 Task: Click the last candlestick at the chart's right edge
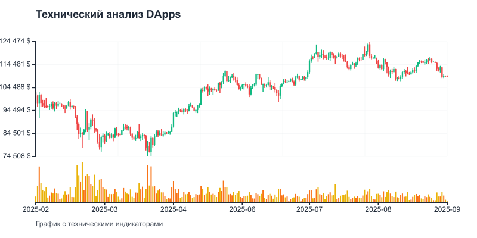(x=447, y=76)
